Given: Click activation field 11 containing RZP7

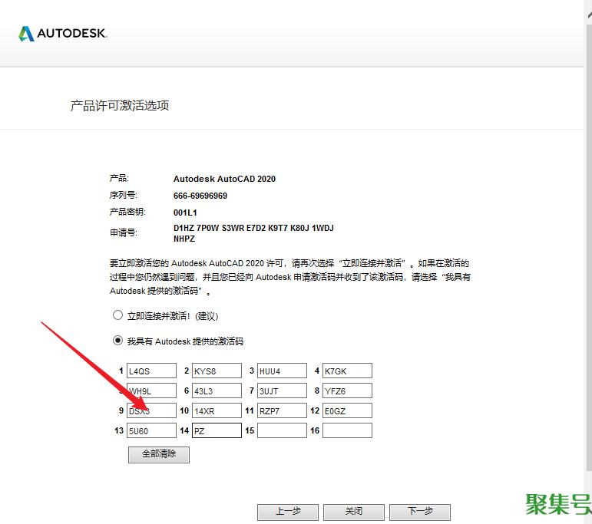Looking at the screenshot, I should 282,411.
